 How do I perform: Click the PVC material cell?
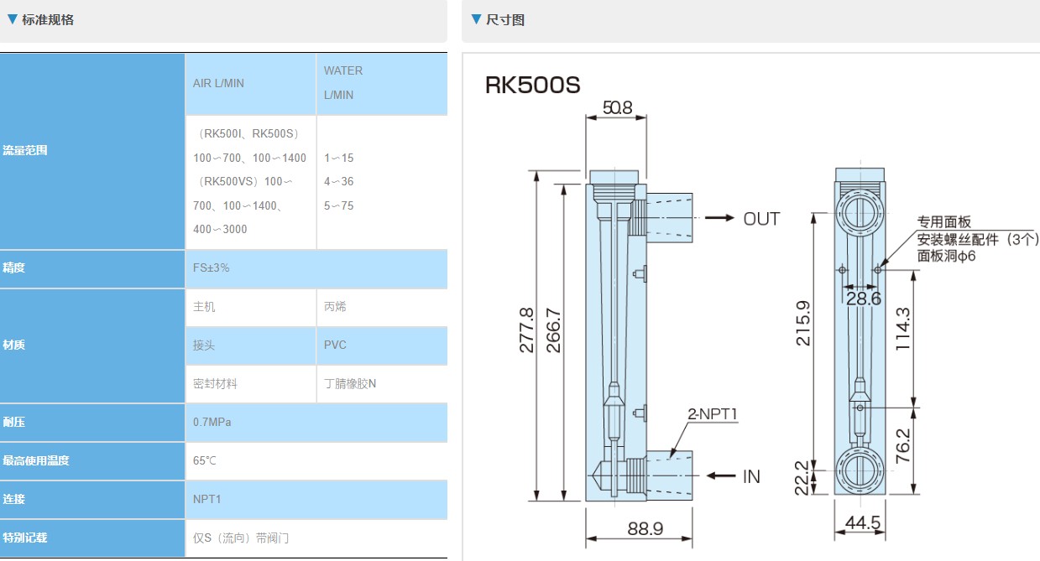(335, 345)
